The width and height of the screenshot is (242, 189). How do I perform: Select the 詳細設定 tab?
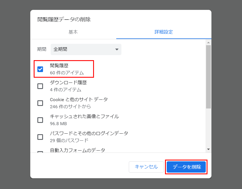[x=164, y=32]
